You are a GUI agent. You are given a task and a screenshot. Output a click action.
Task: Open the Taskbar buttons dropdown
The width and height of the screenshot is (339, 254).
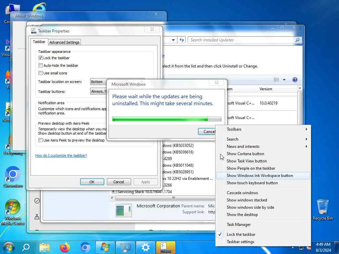click(x=98, y=91)
